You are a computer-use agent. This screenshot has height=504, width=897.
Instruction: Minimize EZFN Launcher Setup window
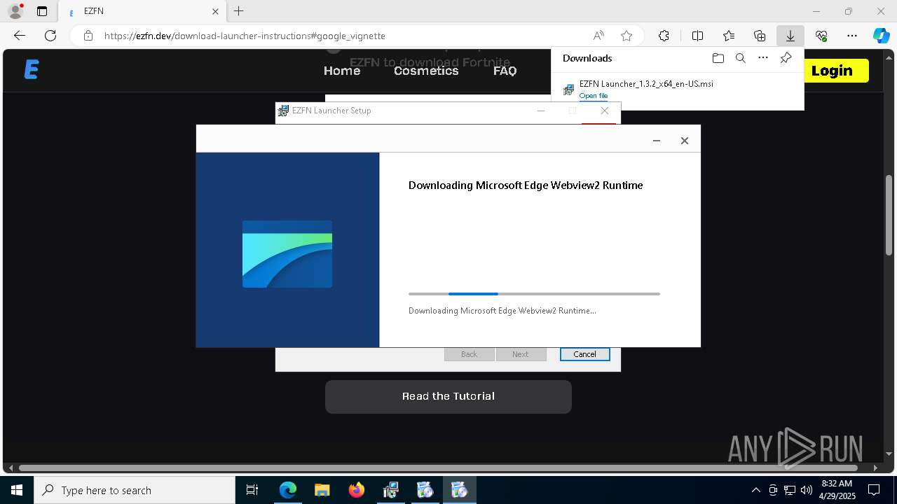541,111
